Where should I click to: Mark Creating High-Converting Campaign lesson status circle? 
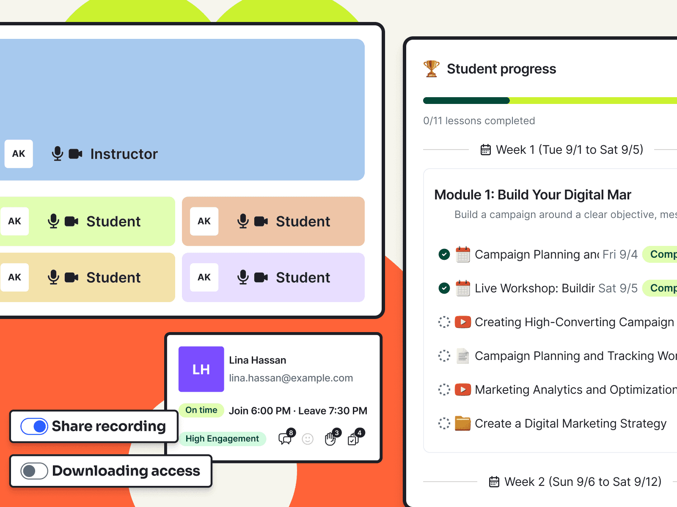444,322
